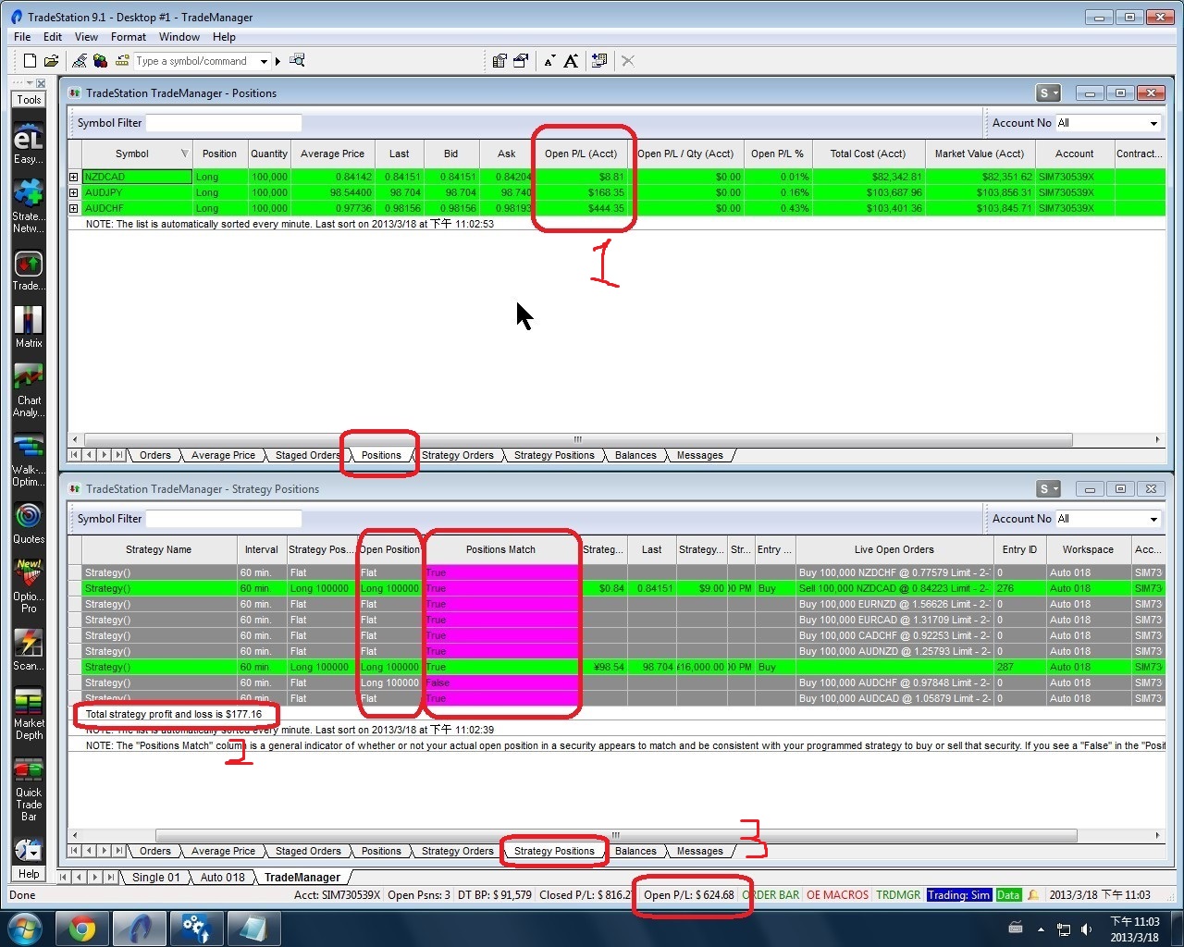Switch to Balances tab in Positions window

635,455
